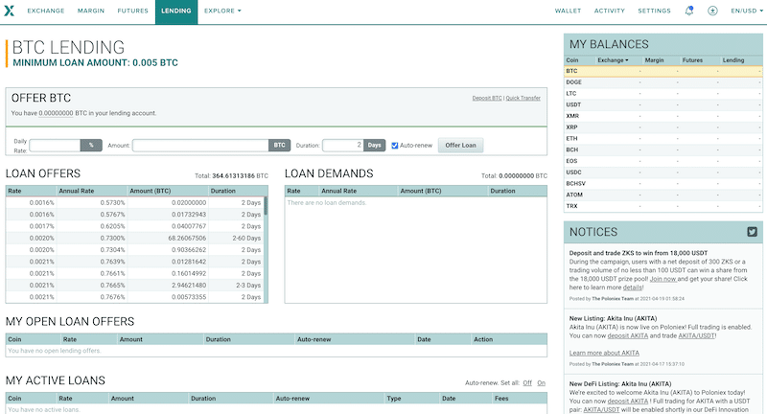767x414 pixels.
Task: Click the loan offer with amount 0.00573355
Action: (134, 297)
